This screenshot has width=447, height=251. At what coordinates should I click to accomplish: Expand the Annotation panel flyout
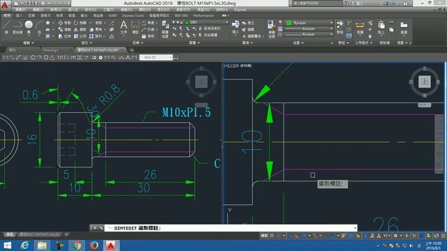138,43
